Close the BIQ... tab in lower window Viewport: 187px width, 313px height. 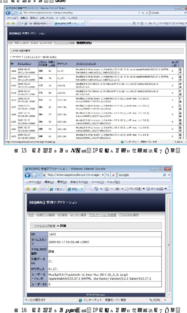point(82,189)
